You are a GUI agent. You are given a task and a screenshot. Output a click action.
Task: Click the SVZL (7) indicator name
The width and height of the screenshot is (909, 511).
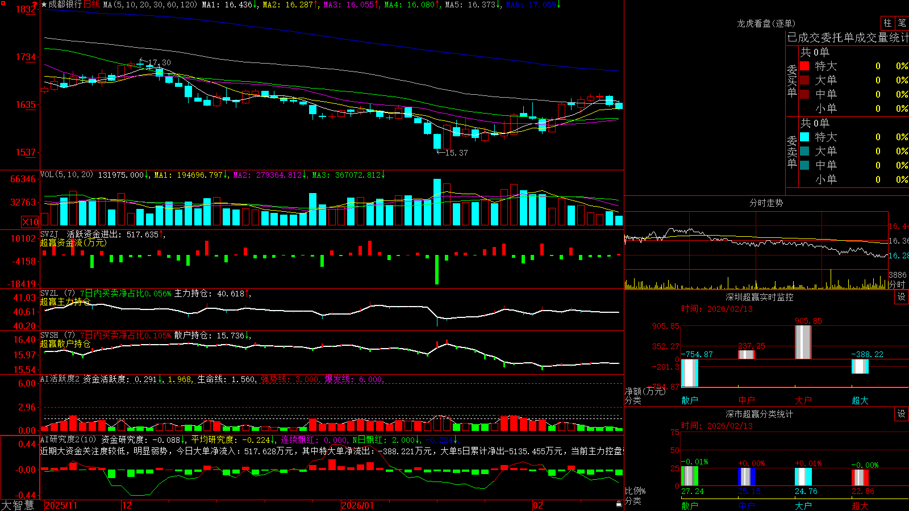point(57,294)
